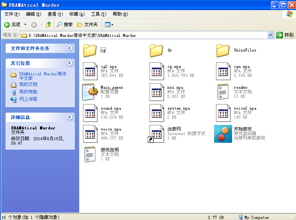
Task: Click the UninsFiles folder name text
Action: (x=245, y=50)
